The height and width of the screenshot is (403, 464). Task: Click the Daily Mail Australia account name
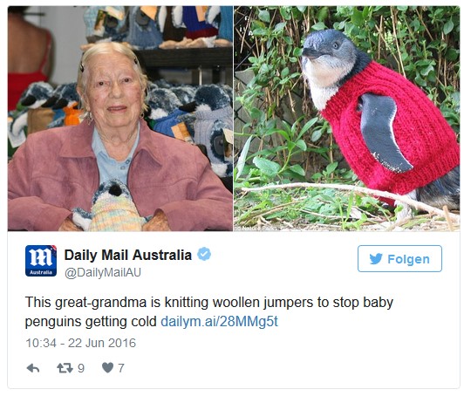[128, 255]
